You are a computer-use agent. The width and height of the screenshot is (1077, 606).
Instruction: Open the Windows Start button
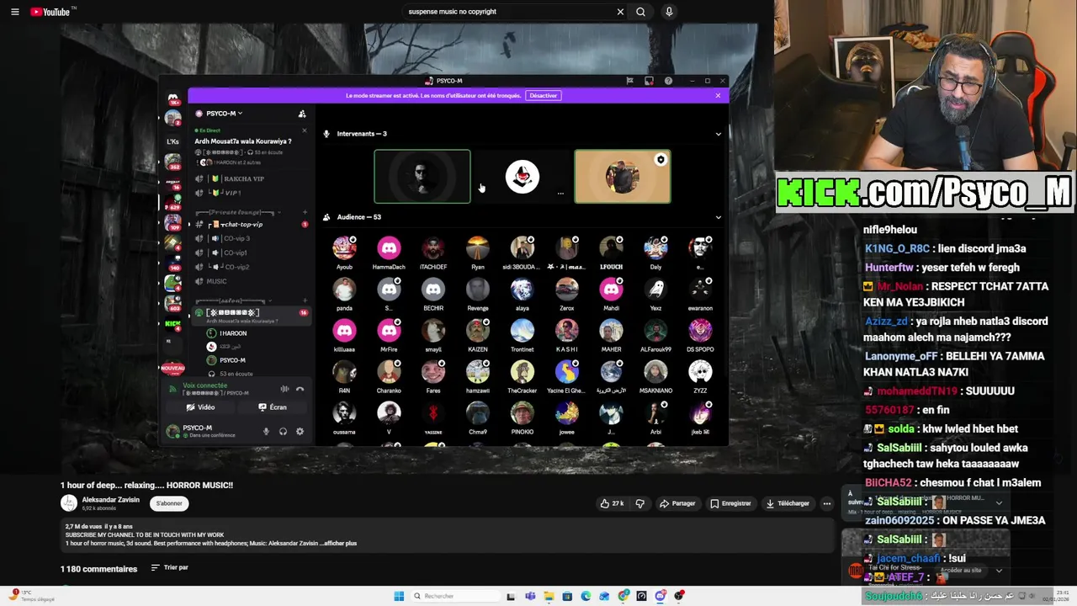tap(399, 596)
